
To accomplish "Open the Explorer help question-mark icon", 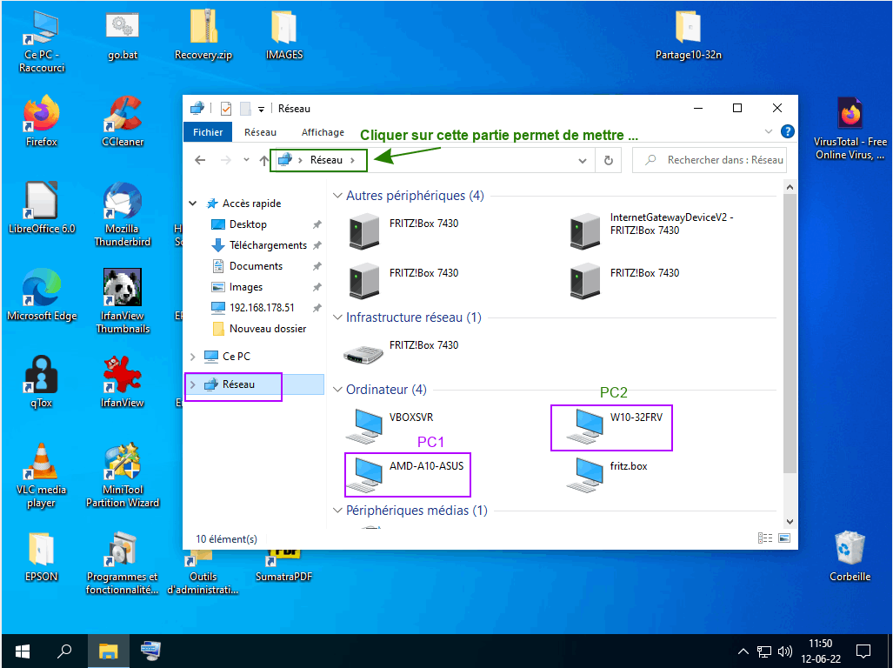I will point(787,131).
